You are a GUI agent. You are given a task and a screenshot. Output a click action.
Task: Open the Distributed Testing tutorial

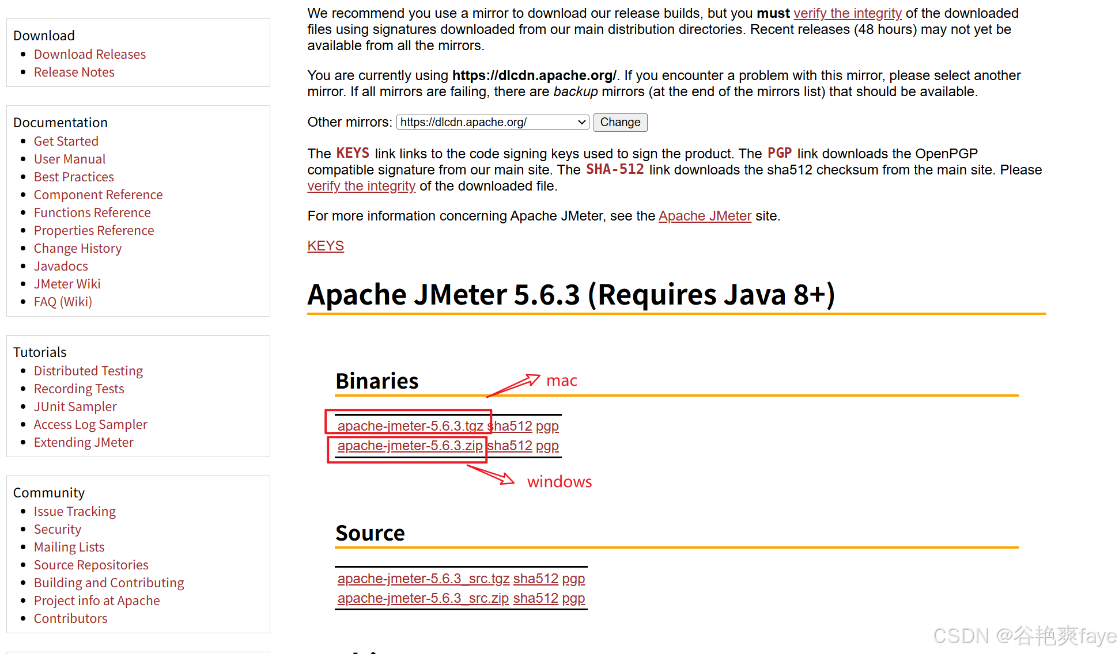point(88,371)
